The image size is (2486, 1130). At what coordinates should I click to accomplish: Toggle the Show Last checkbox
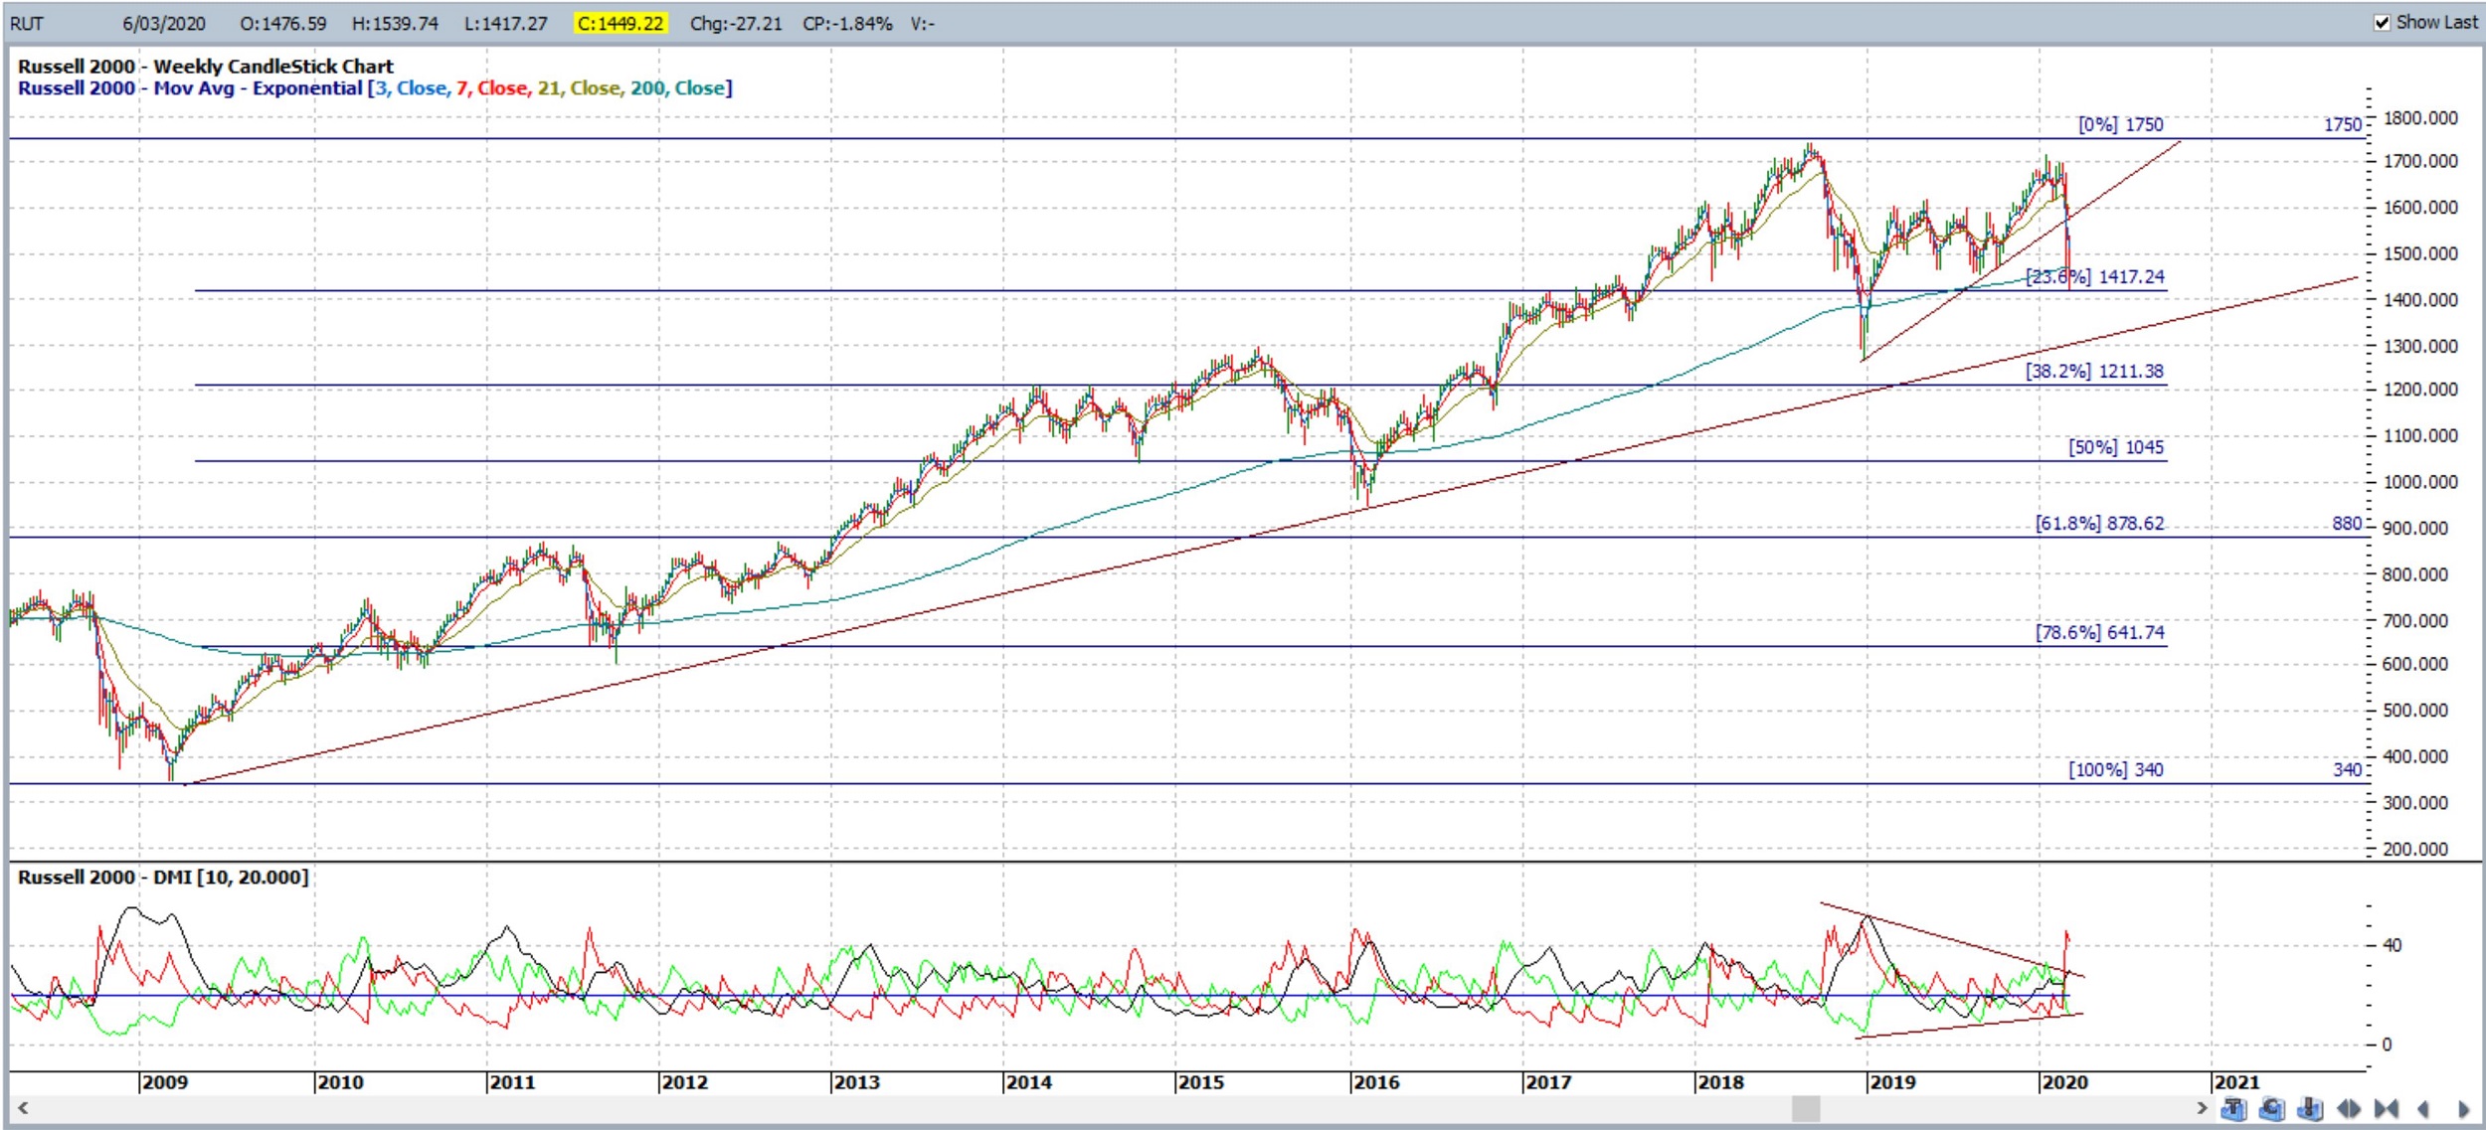[x=2382, y=23]
